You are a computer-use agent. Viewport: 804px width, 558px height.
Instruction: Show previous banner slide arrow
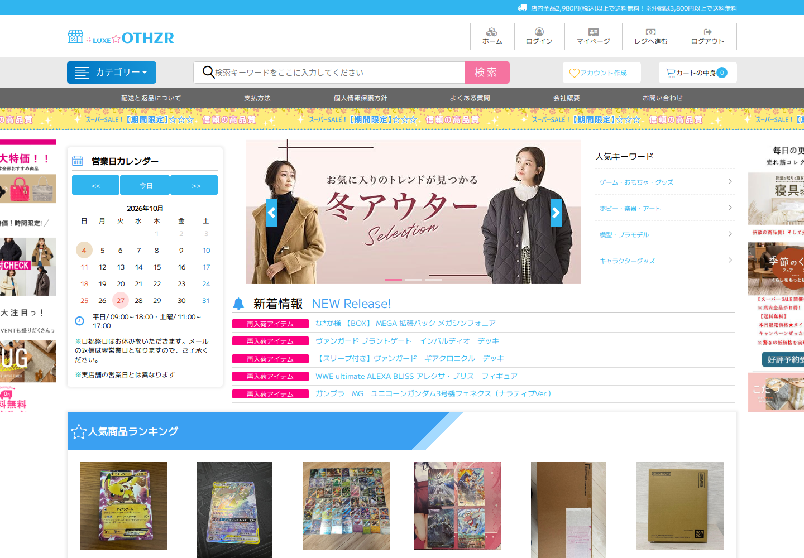click(271, 213)
